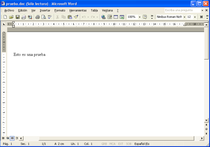The height and width of the screenshot is (147, 210).
Task: Click the Open file folder icon
Action: tap(11, 17)
